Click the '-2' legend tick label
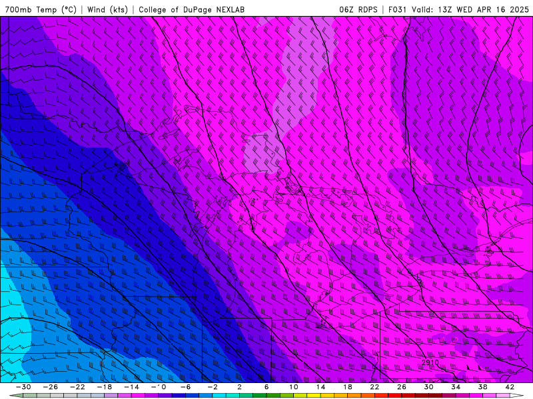The width and height of the screenshot is (533, 399). pyautogui.click(x=213, y=387)
